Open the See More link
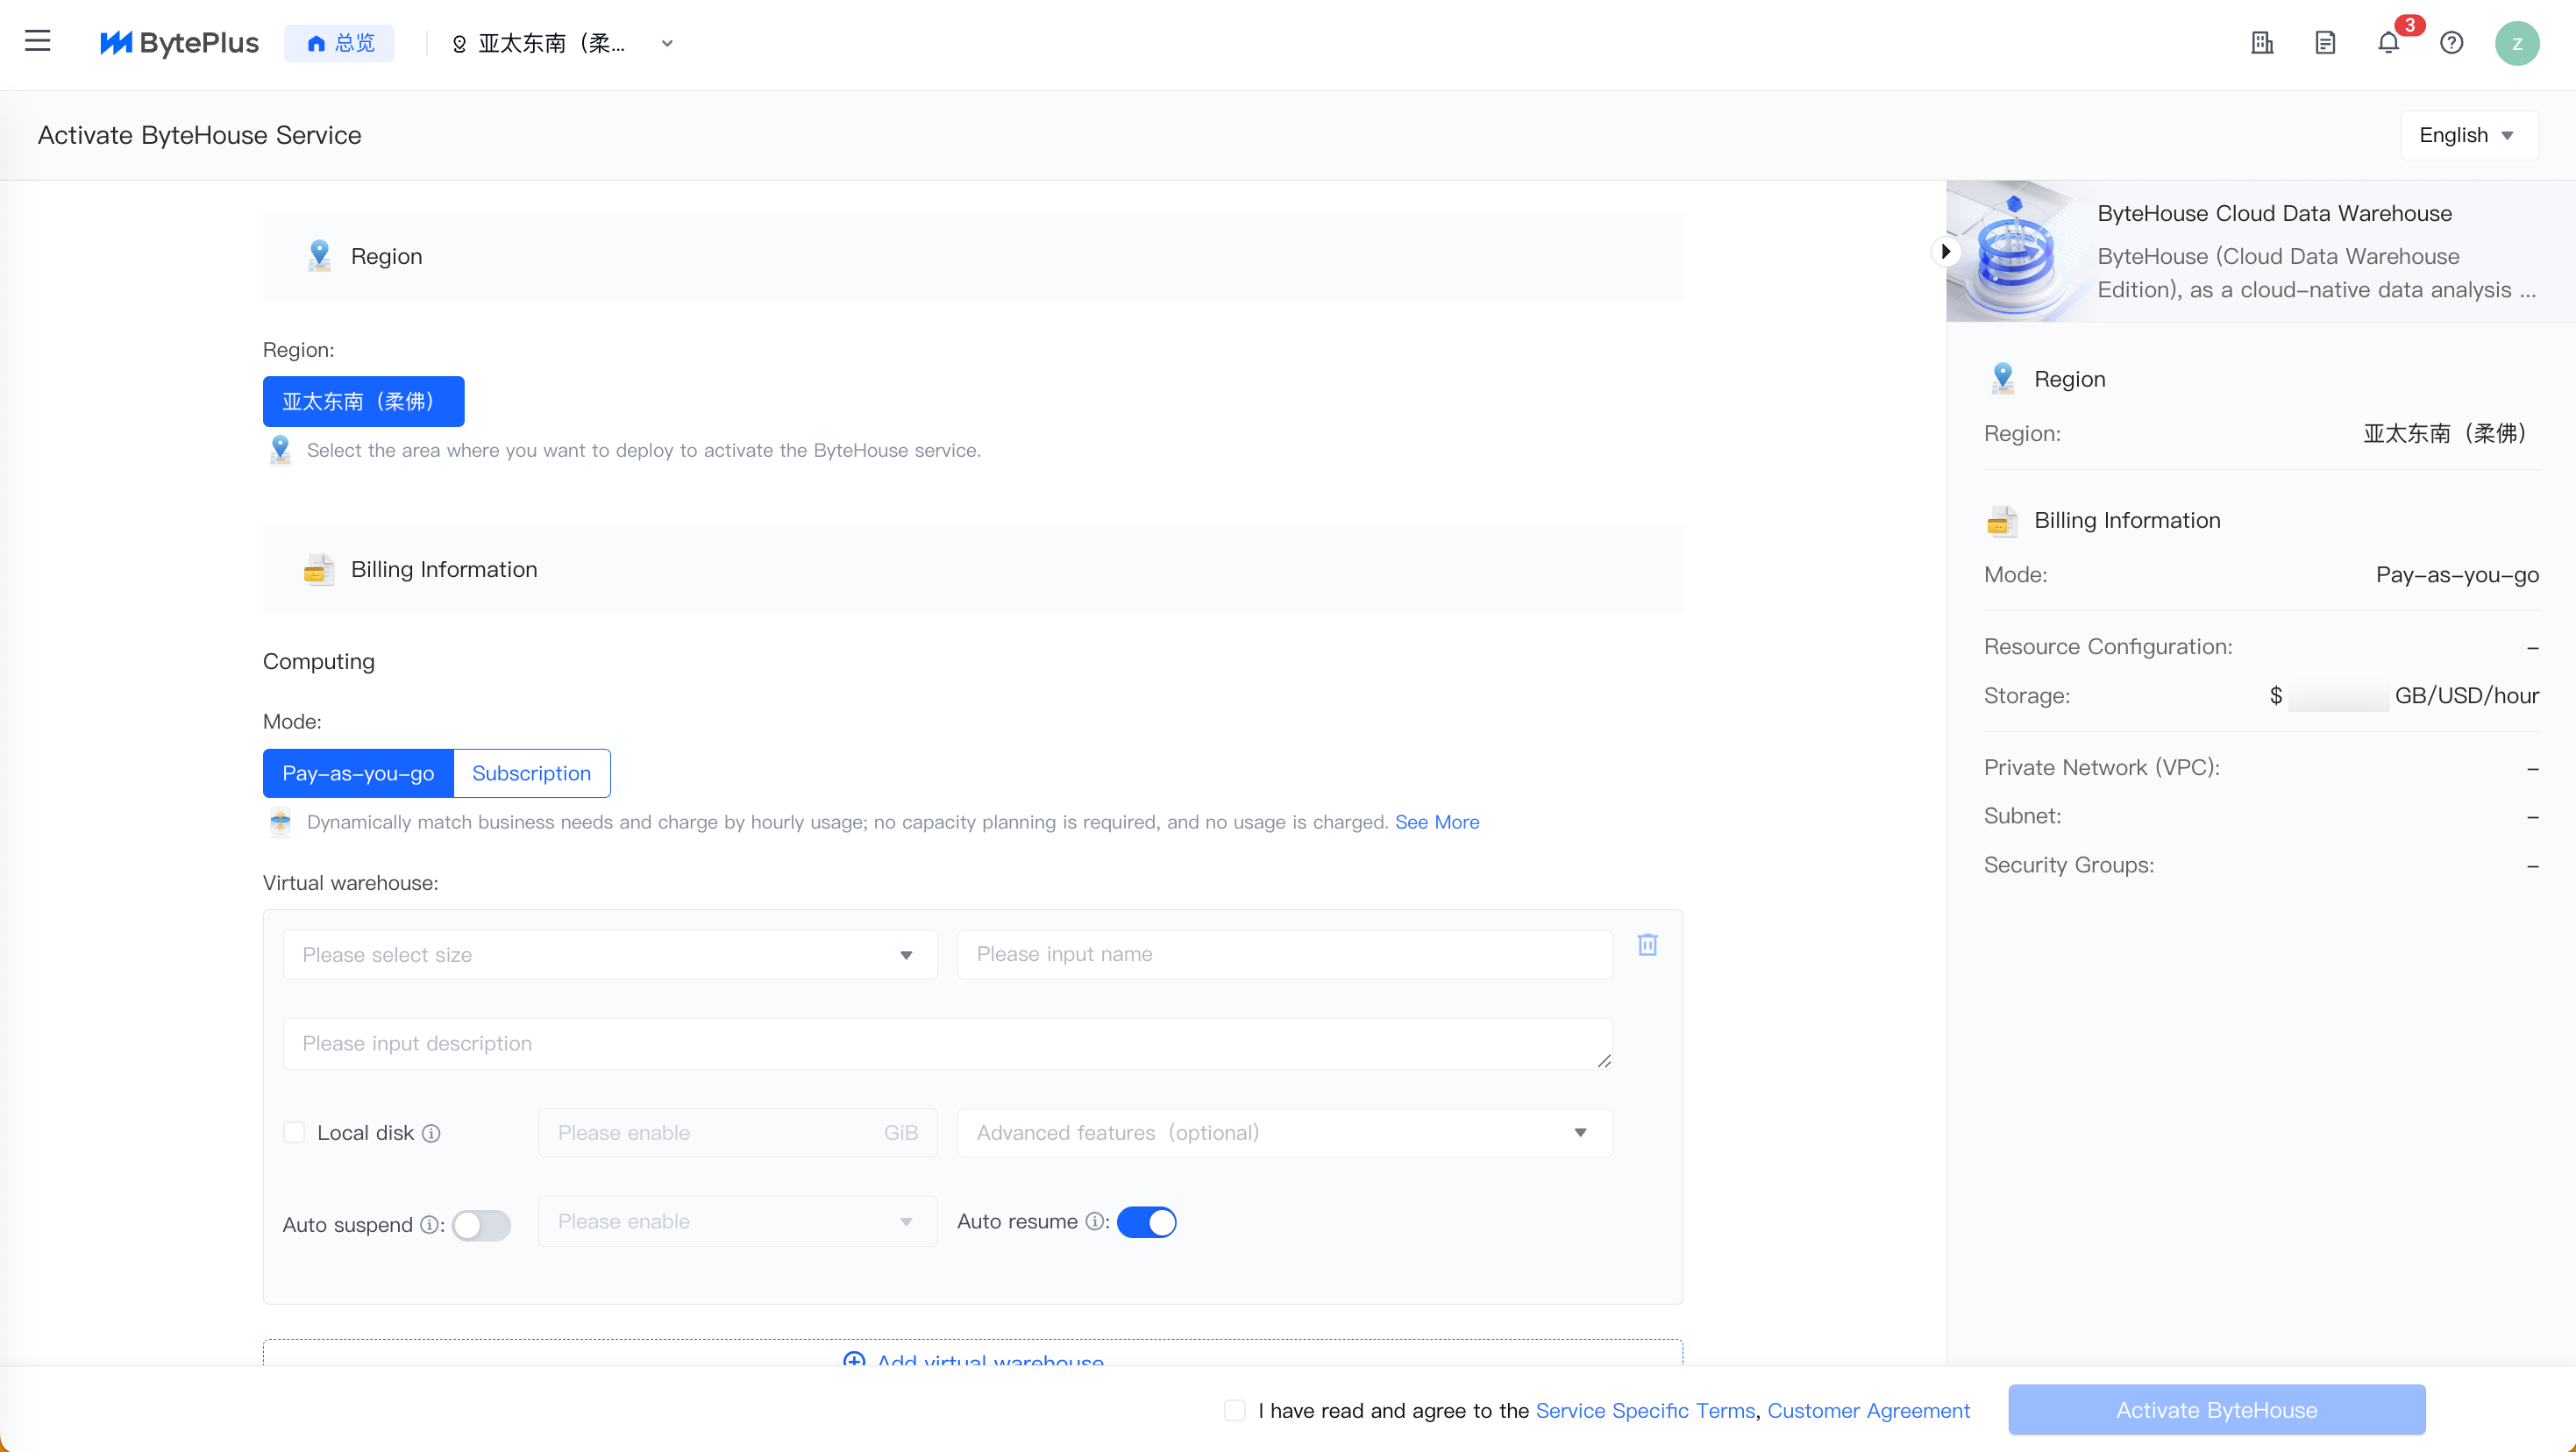 (x=1436, y=822)
